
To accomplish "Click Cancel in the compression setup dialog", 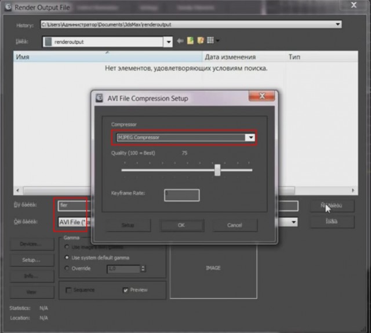I will [235, 225].
